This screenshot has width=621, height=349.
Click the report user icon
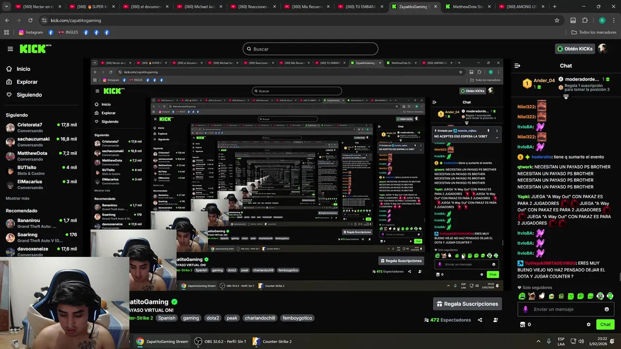(495, 320)
